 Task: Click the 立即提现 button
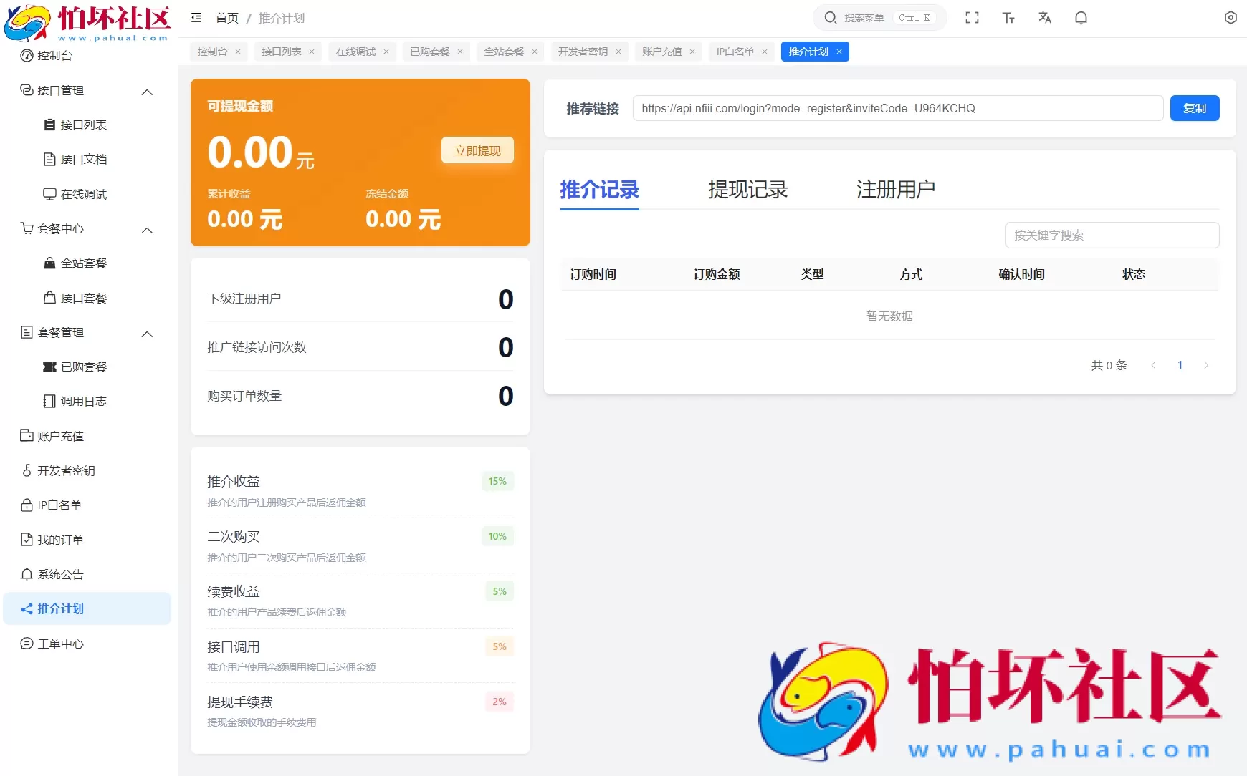click(x=477, y=150)
